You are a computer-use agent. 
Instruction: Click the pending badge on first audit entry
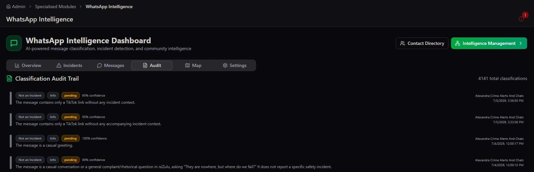(71, 96)
